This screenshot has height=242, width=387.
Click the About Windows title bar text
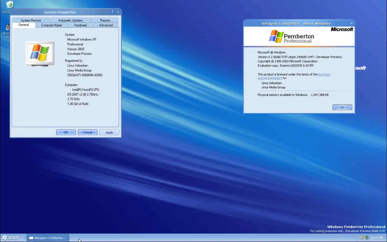(296, 23)
